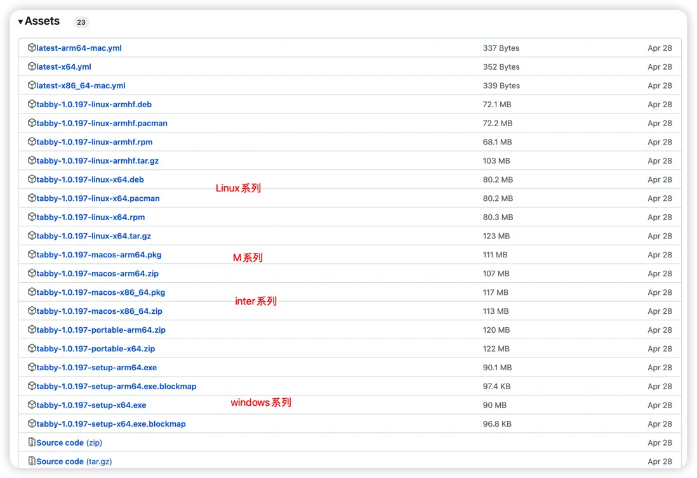
Task: Click package icon beside linux-armhf.pacman
Action: click(x=32, y=122)
